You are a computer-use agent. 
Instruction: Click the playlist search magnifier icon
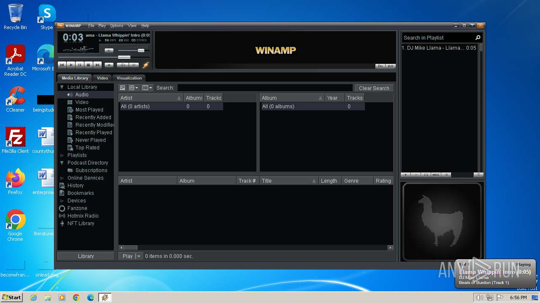pyautogui.click(x=478, y=37)
